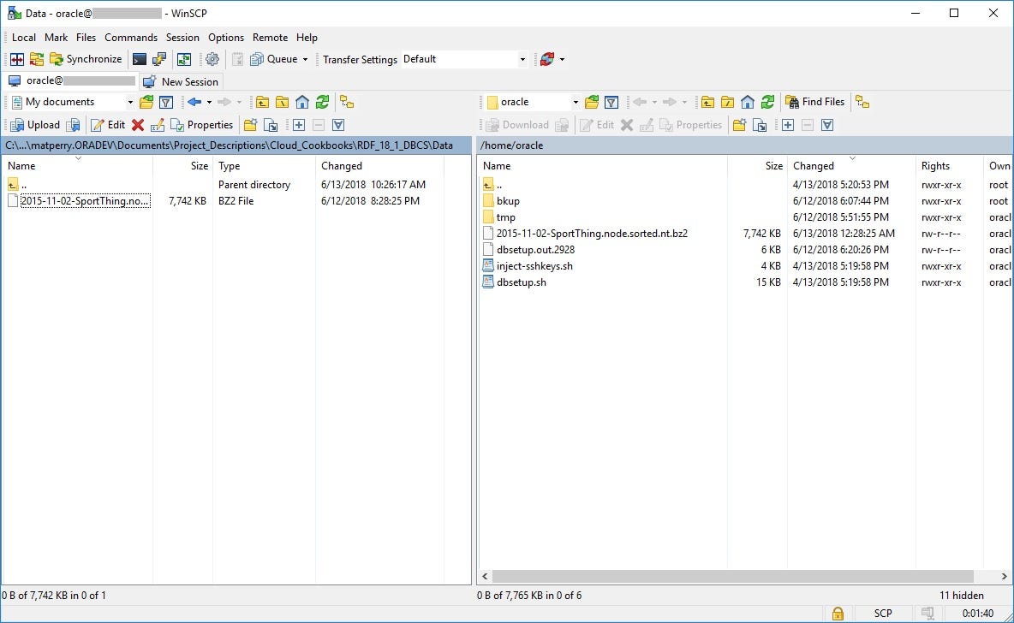Open the My documents directory dropdown
Image resolution: width=1014 pixels, height=623 pixels.
(x=130, y=102)
